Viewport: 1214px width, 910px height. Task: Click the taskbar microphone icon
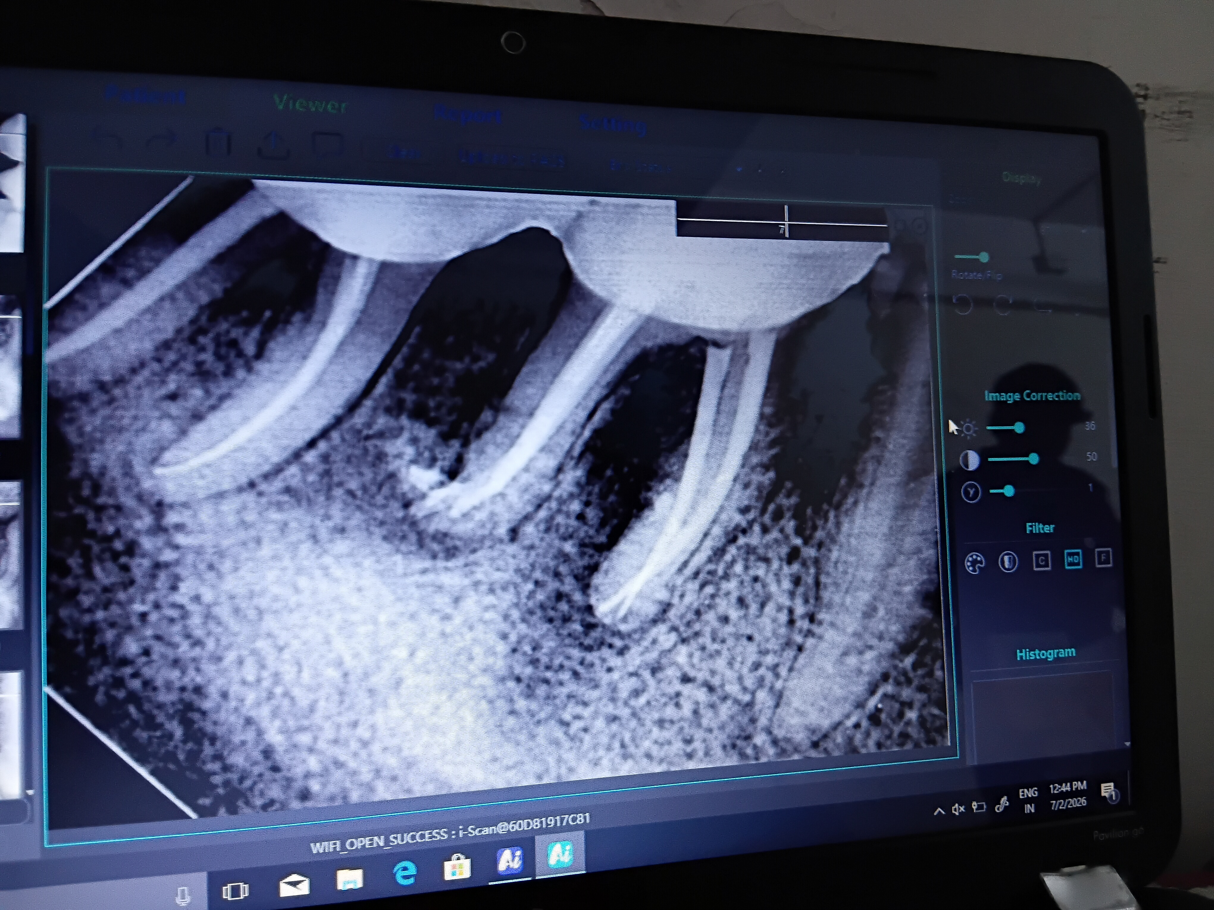point(183,896)
